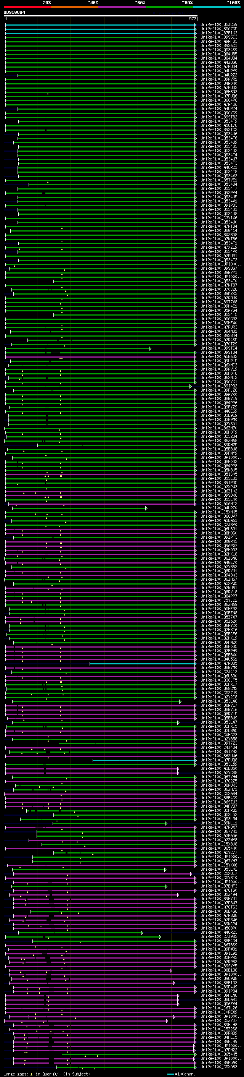Select label UniRef100_B6TBS9
Image resolution: width=244 pixels, height=1077 pixels.
point(219,945)
